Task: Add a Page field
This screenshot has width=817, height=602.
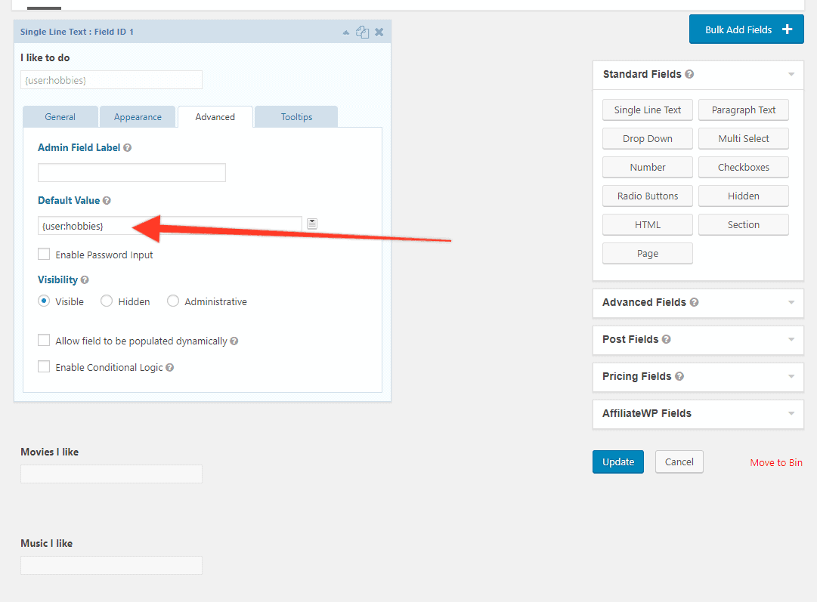Action: [x=648, y=254]
